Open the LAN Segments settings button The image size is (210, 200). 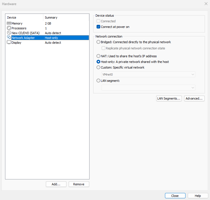(169, 98)
